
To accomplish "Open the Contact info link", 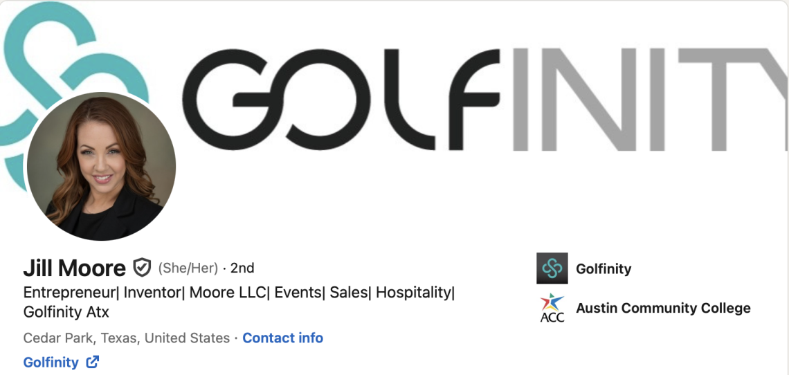I will [x=283, y=338].
